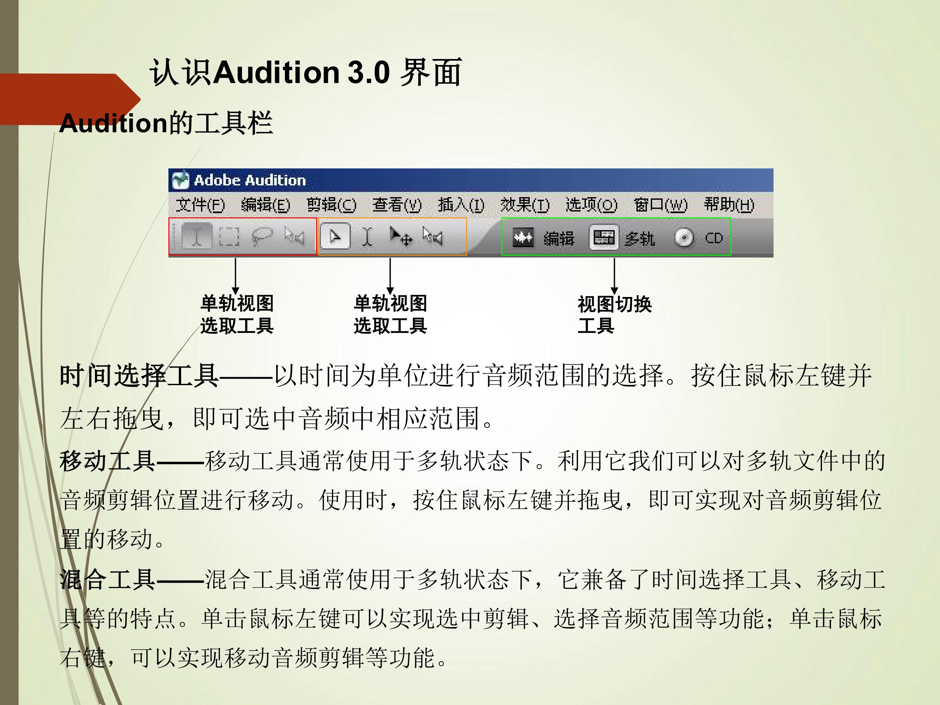Open the 剪辑(C) menu
This screenshot has width=940, height=705.
(x=332, y=205)
